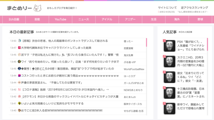The width and height of the screenshot is (214, 120).
Task: Open the 2ch全般 category tab
Action: (14, 19)
